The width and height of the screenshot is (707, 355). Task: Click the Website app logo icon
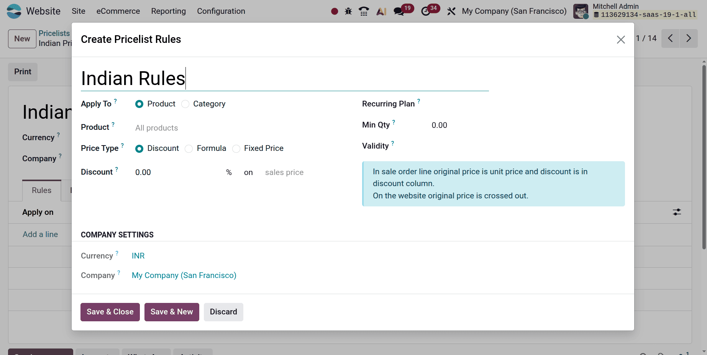14,11
